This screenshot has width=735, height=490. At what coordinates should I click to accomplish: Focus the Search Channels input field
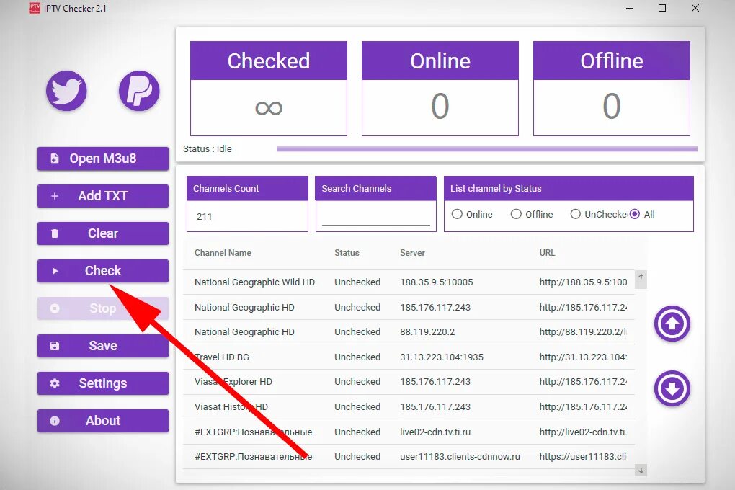[x=376, y=216]
